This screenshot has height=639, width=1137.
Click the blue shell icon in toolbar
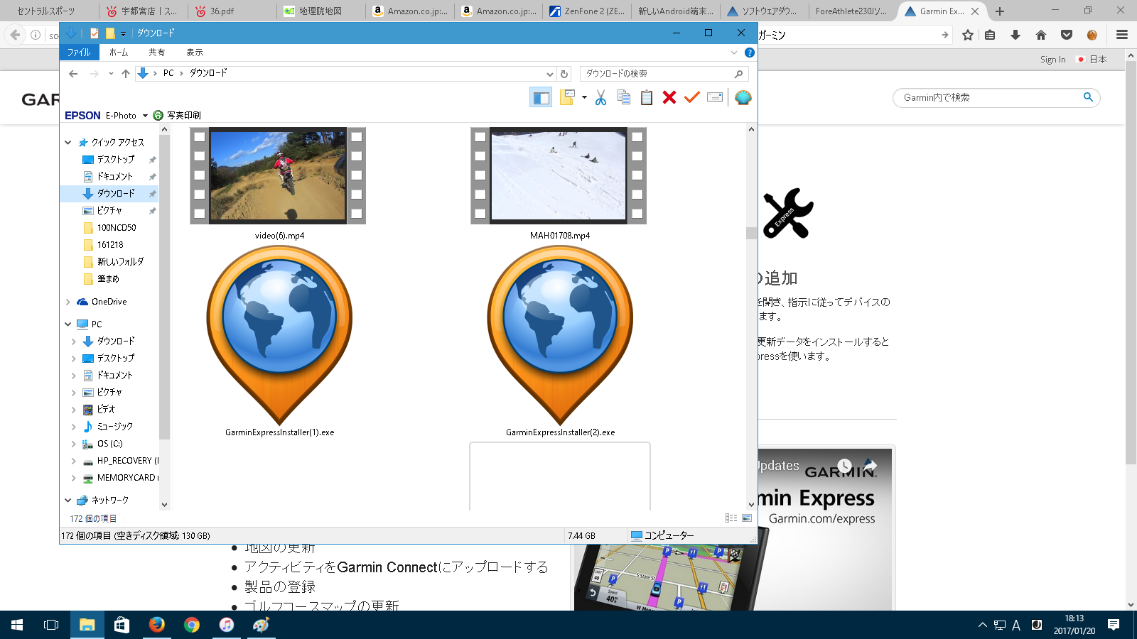tap(743, 98)
